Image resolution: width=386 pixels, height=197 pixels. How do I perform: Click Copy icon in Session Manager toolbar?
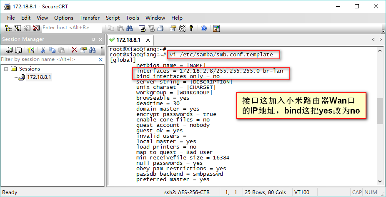pos(52,50)
